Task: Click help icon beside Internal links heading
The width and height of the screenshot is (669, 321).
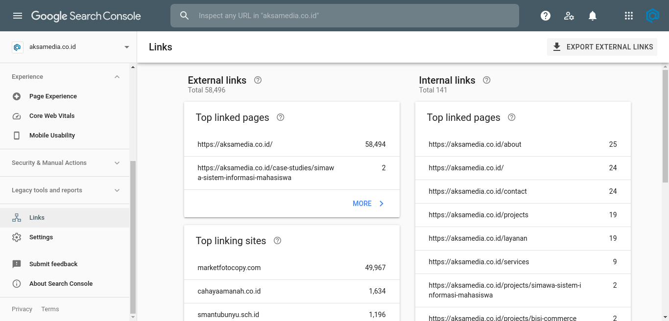Action: pos(487,80)
